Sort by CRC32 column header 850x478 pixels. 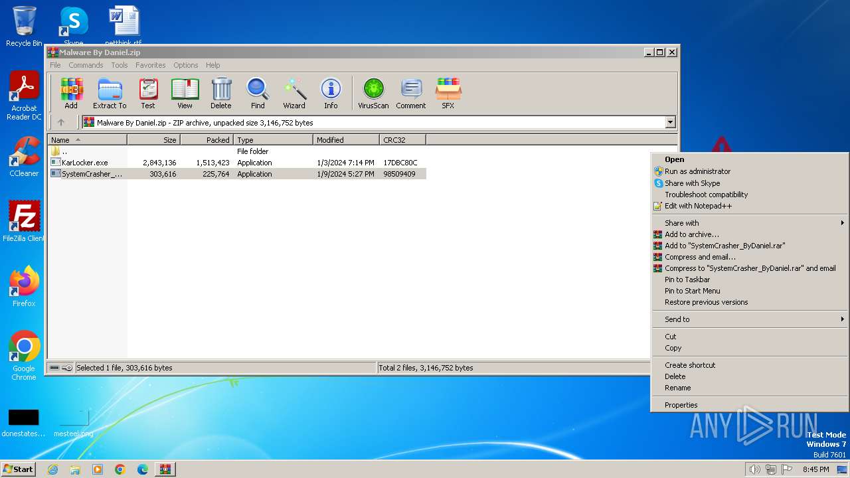click(x=402, y=140)
